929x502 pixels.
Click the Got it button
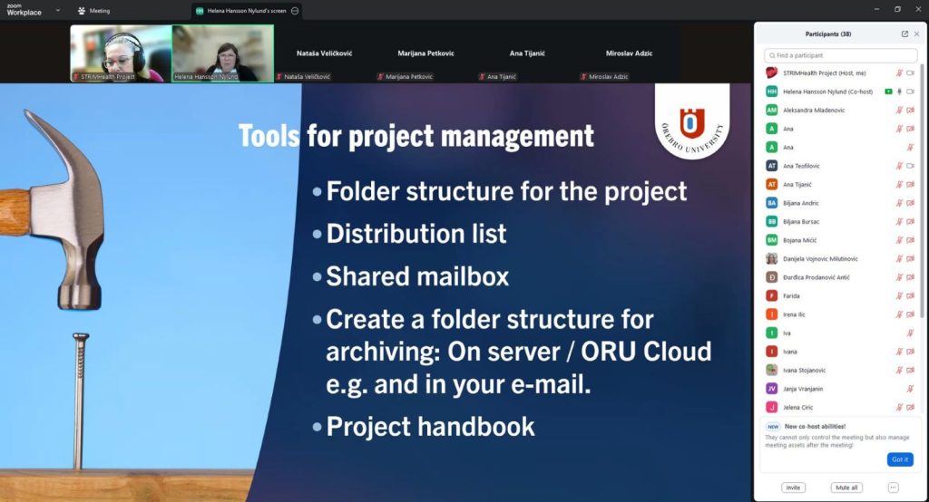pos(899,459)
